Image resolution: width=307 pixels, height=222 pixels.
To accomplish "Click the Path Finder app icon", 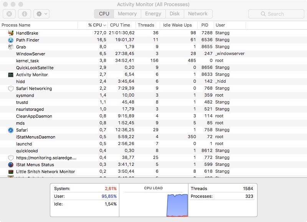I will (11, 40).
